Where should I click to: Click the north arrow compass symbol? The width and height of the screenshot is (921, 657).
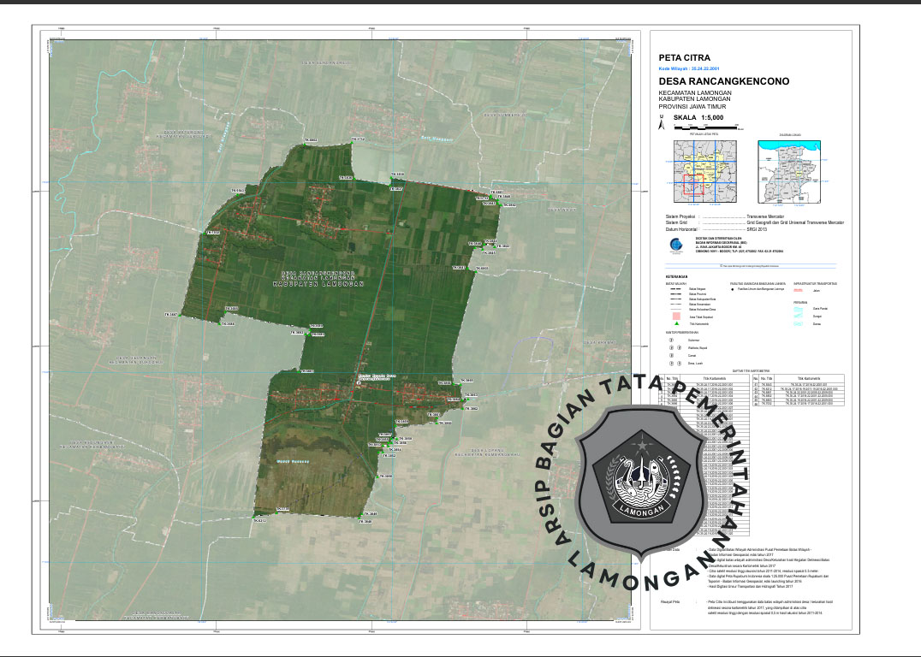click(660, 122)
